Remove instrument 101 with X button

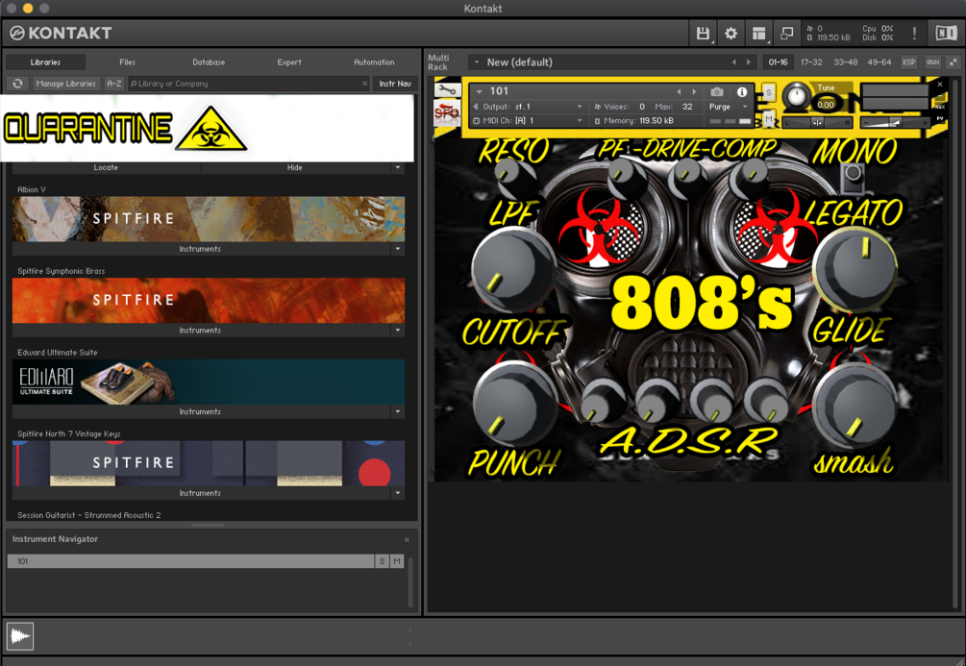point(940,85)
